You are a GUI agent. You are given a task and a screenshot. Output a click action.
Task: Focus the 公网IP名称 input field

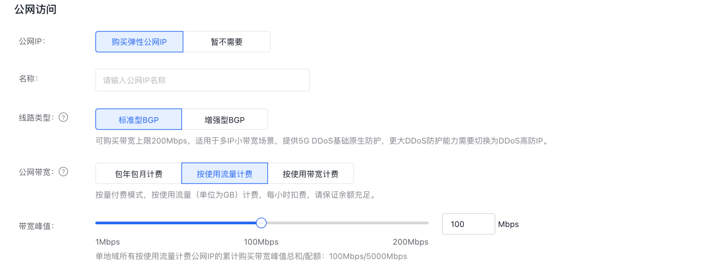pos(202,80)
